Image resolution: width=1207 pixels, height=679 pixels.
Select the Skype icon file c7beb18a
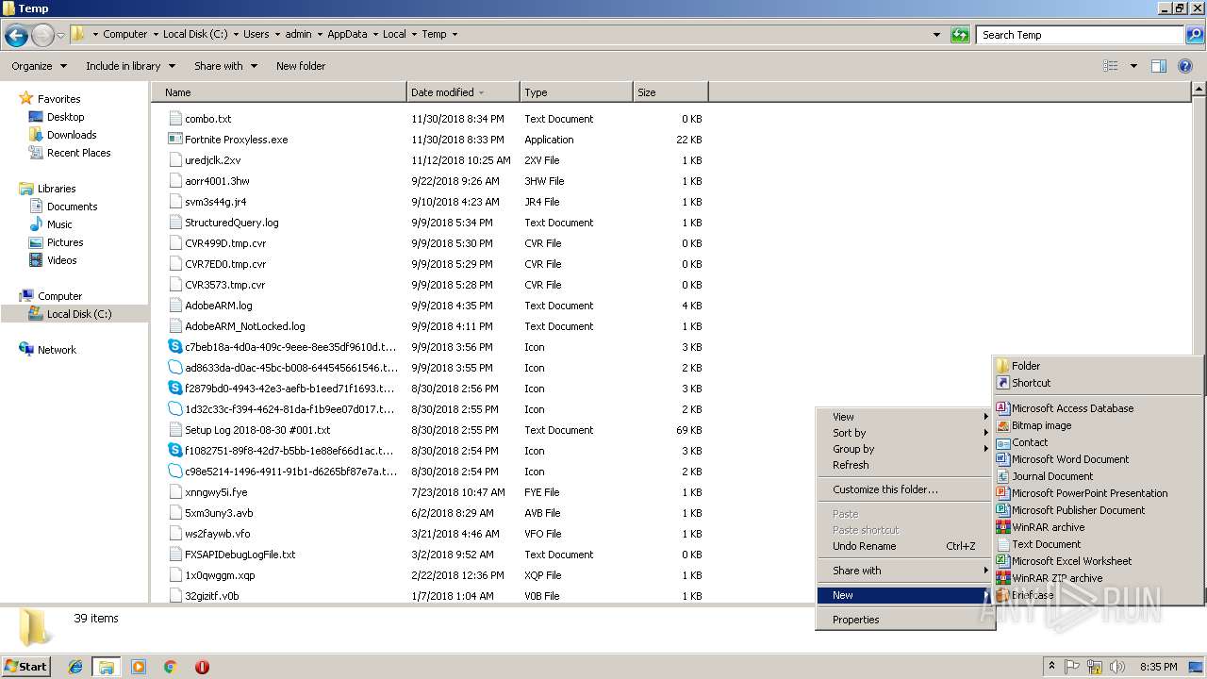tap(174, 347)
